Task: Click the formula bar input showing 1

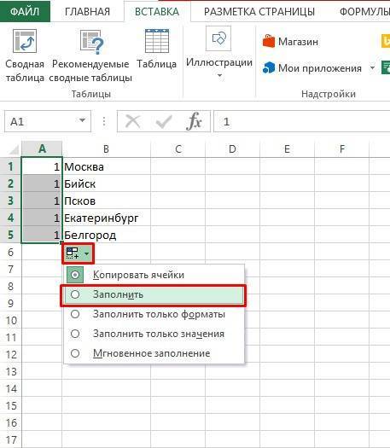Action: click(x=302, y=122)
